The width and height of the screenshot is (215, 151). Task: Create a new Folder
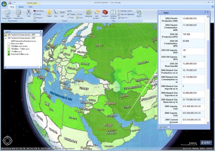point(49,13)
